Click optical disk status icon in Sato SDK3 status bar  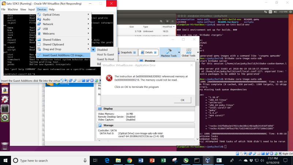[62, 81]
